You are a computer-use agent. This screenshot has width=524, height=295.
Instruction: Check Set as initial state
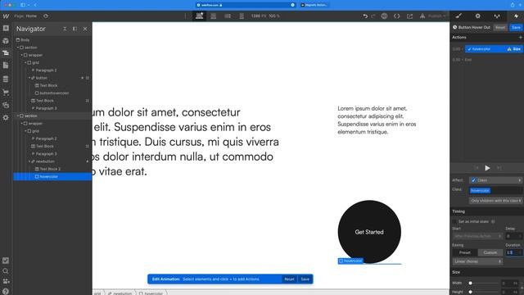coord(454,221)
